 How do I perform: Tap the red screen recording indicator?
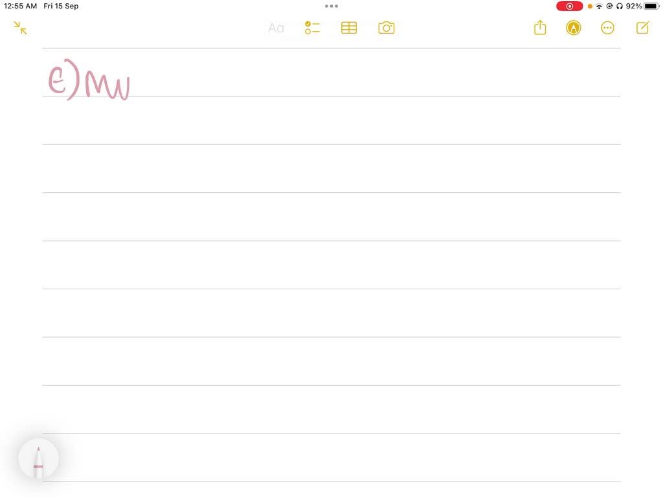[x=569, y=6]
